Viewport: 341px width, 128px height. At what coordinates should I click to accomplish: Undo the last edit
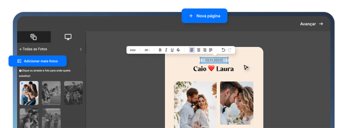pyautogui.click(x=223, y=50)
